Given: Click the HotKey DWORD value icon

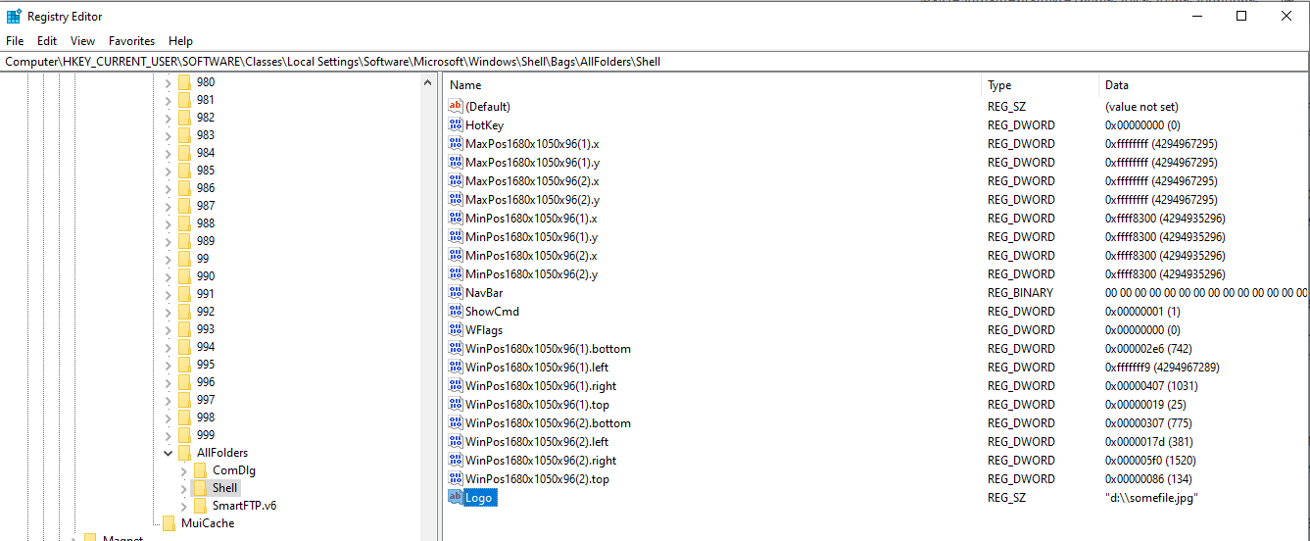Looking at the screenshot, I should point(456,124).
